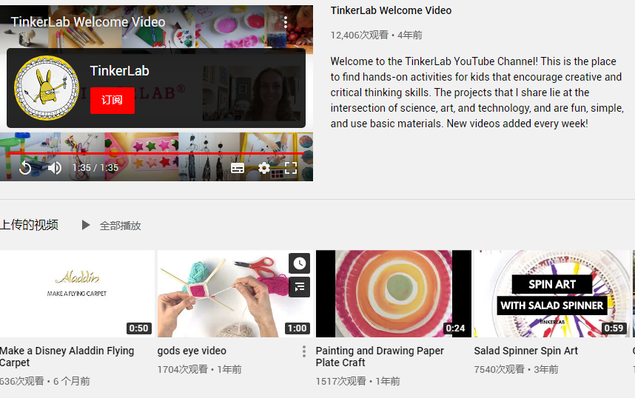Open the Salad Spinner Spin Art thumbnail
This screenshot has width=635, height=398.
pos(551,294)
